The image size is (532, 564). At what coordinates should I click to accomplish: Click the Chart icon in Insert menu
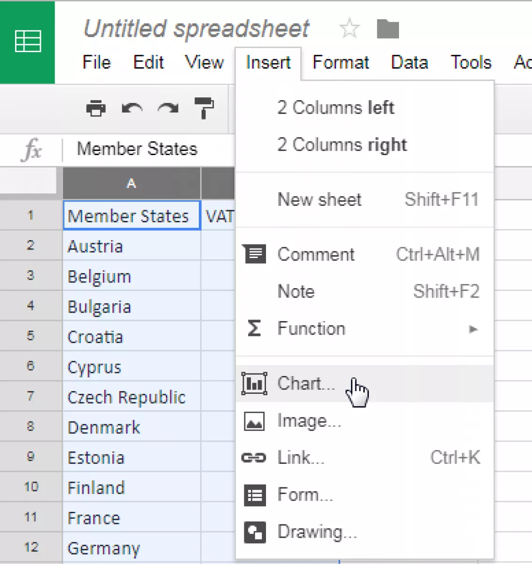click(x=254, y=383)
